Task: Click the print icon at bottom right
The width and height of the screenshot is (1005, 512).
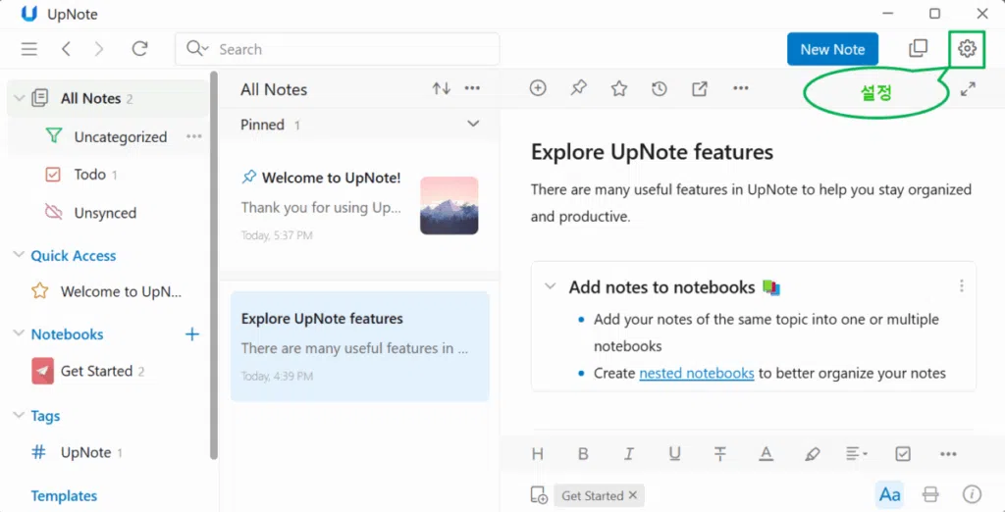Action: pos(930,494)
